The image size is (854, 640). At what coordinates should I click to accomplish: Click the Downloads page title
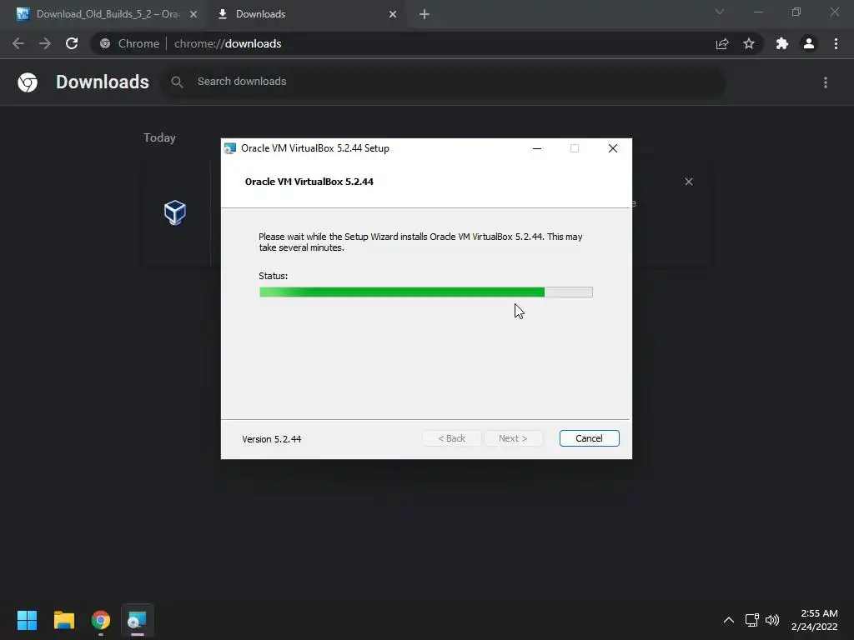[103, 82]
